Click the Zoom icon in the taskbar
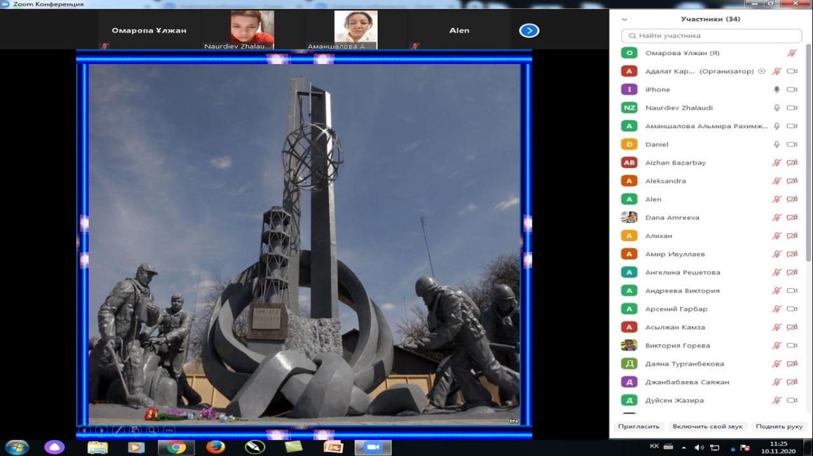Image resolution: width=813 pixels, height=456 pixels. click(x=373, y=447)
